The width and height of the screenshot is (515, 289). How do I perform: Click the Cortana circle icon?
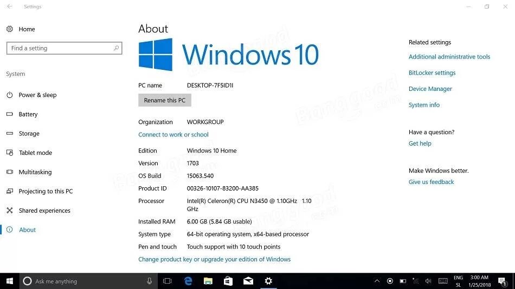27,281
